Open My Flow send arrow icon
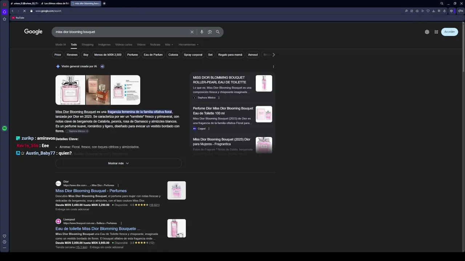The height and width of the screenshot is (261, 465). pos(422,11)
